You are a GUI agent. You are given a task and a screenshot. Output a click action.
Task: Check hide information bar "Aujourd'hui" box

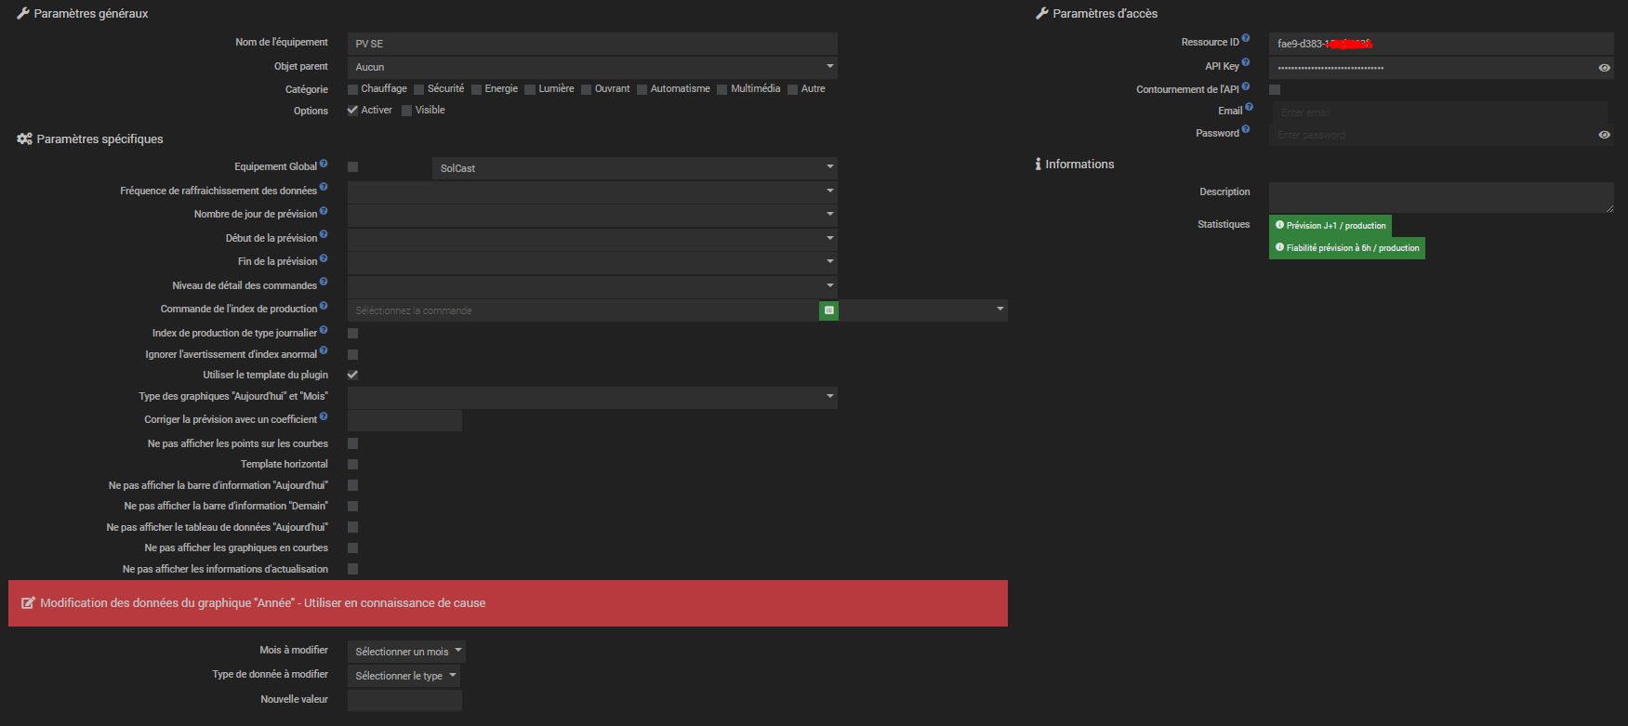353,485
